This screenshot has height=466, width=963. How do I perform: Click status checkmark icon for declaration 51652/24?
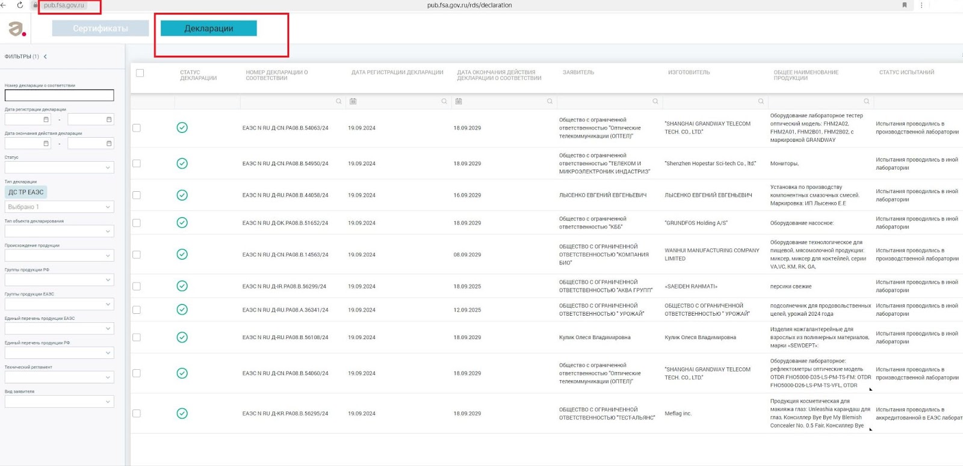pyautogui.click(x=182, y=222)
